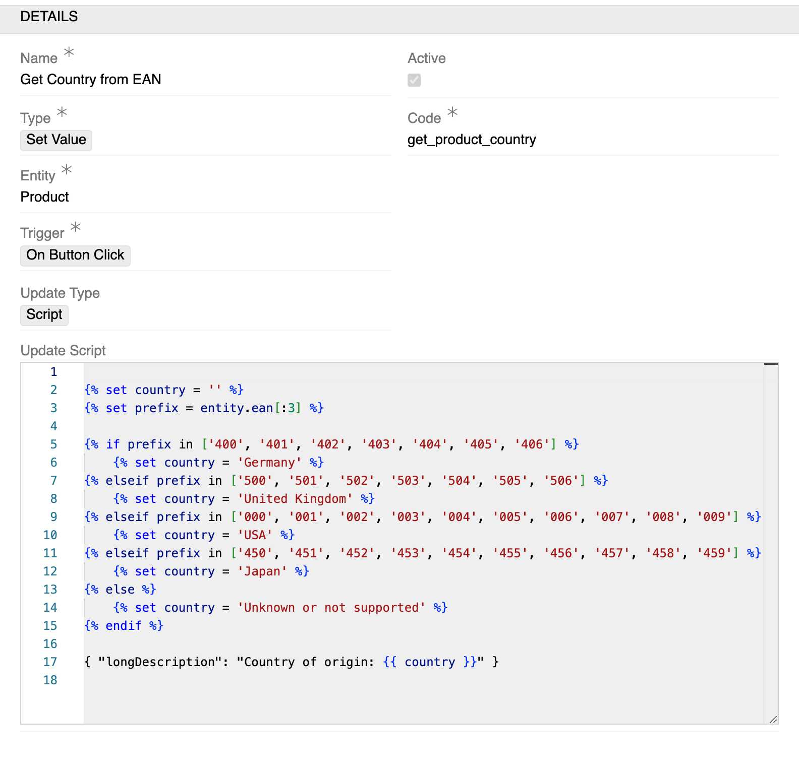
Task: Click the endif statement on line 15
Action: [124, 626]
